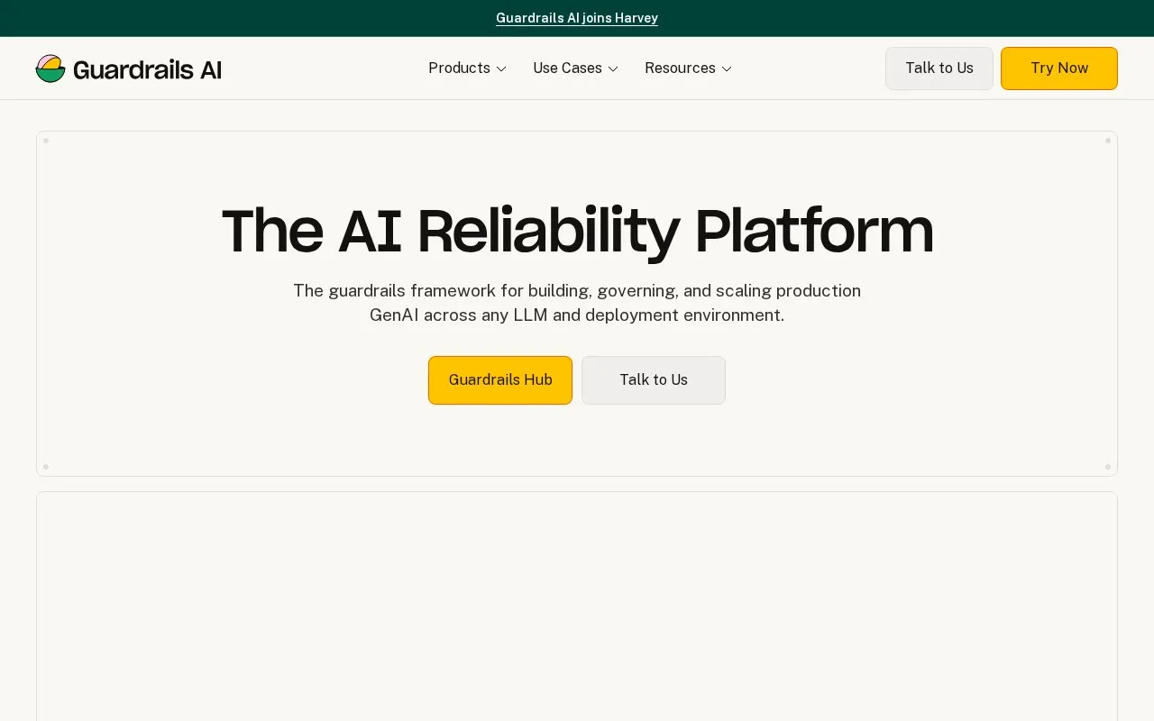Viewport: 1154px width, 721px height.
Task: Expand the Resources chevron arrow
Action: tap(727, 69)
